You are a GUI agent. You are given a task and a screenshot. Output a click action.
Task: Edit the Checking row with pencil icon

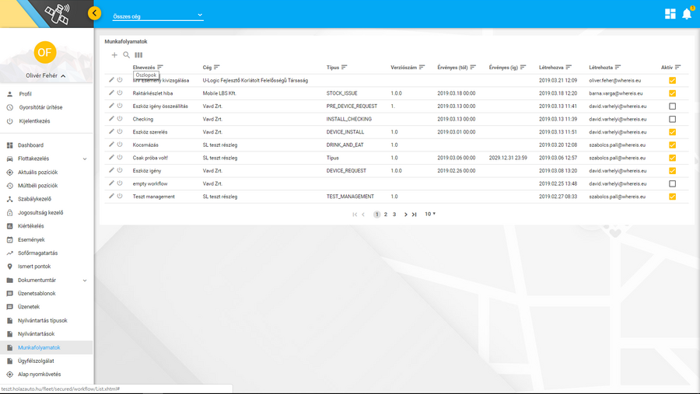pos(111,119)
